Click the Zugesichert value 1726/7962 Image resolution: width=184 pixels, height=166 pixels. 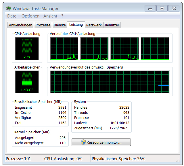[x=118, y=128]
